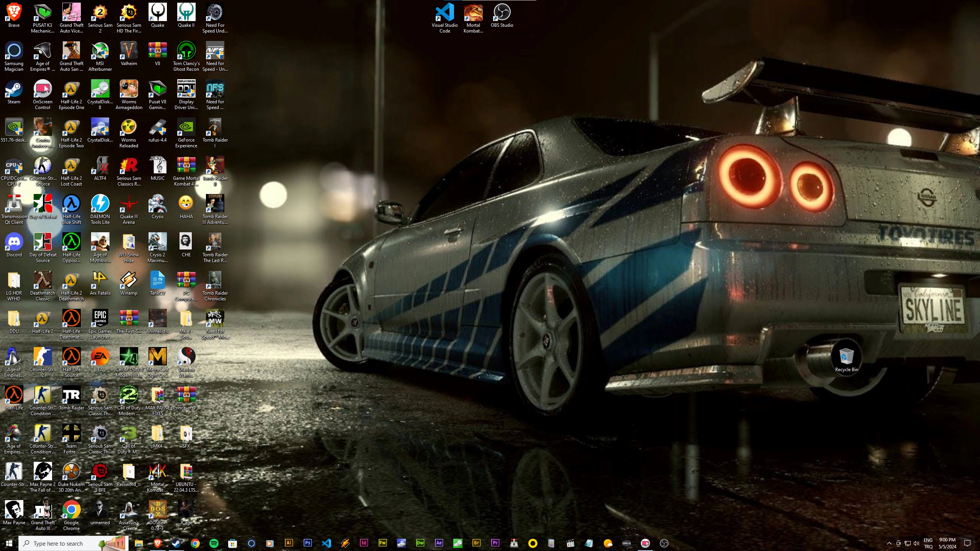Select the DAEMON Tools Lite icon
Screen dimensions: 980x551
tap(100, 209)
